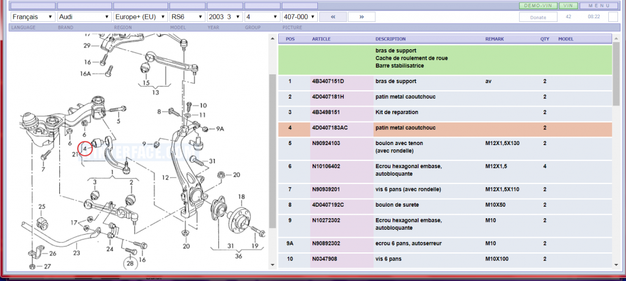This screenshot has width=626, height=281.
Task: Open the Language dropdown showing Français
Action: [x=32, y=16]
